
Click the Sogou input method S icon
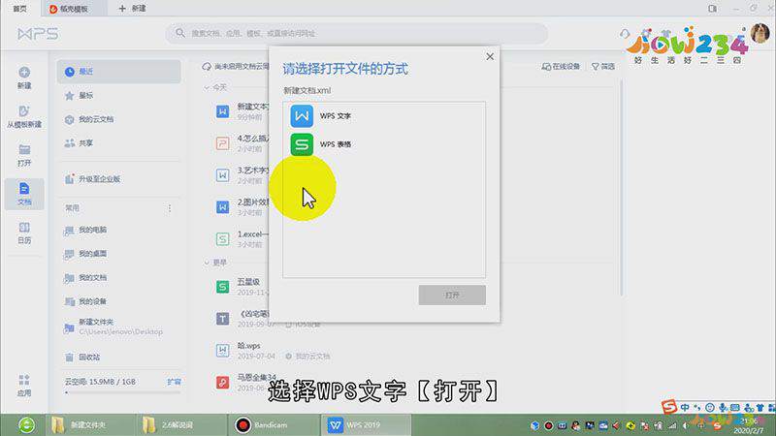(x=669, y=407)
